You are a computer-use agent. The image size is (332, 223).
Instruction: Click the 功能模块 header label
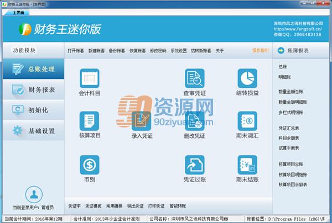pyautogui.click(x=24, y=50)
